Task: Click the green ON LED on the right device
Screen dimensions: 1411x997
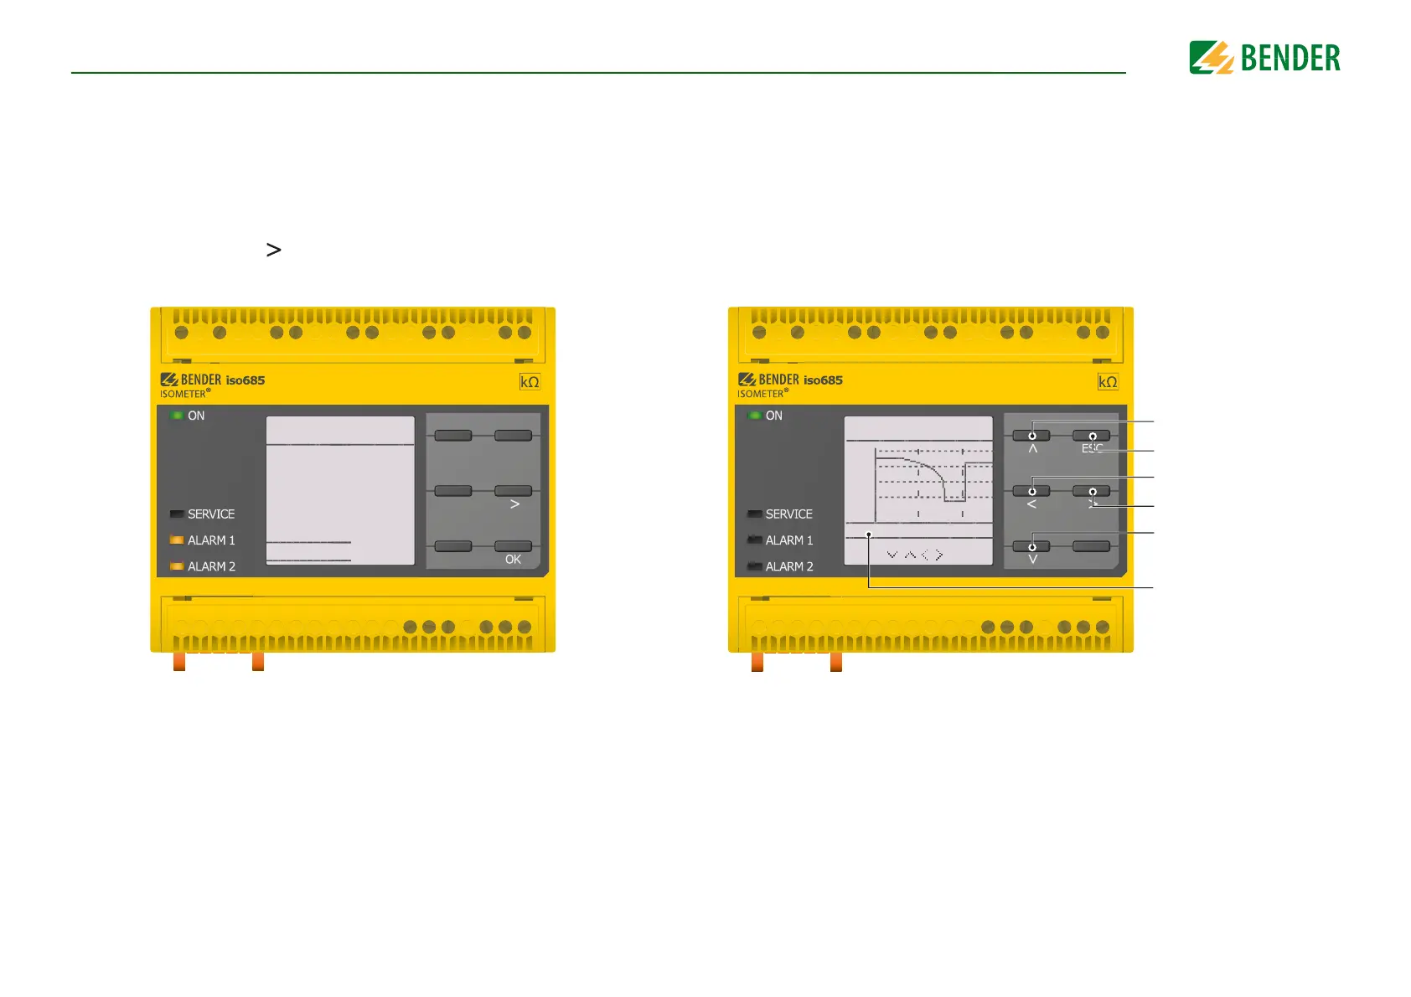Action: coord(754,416)
